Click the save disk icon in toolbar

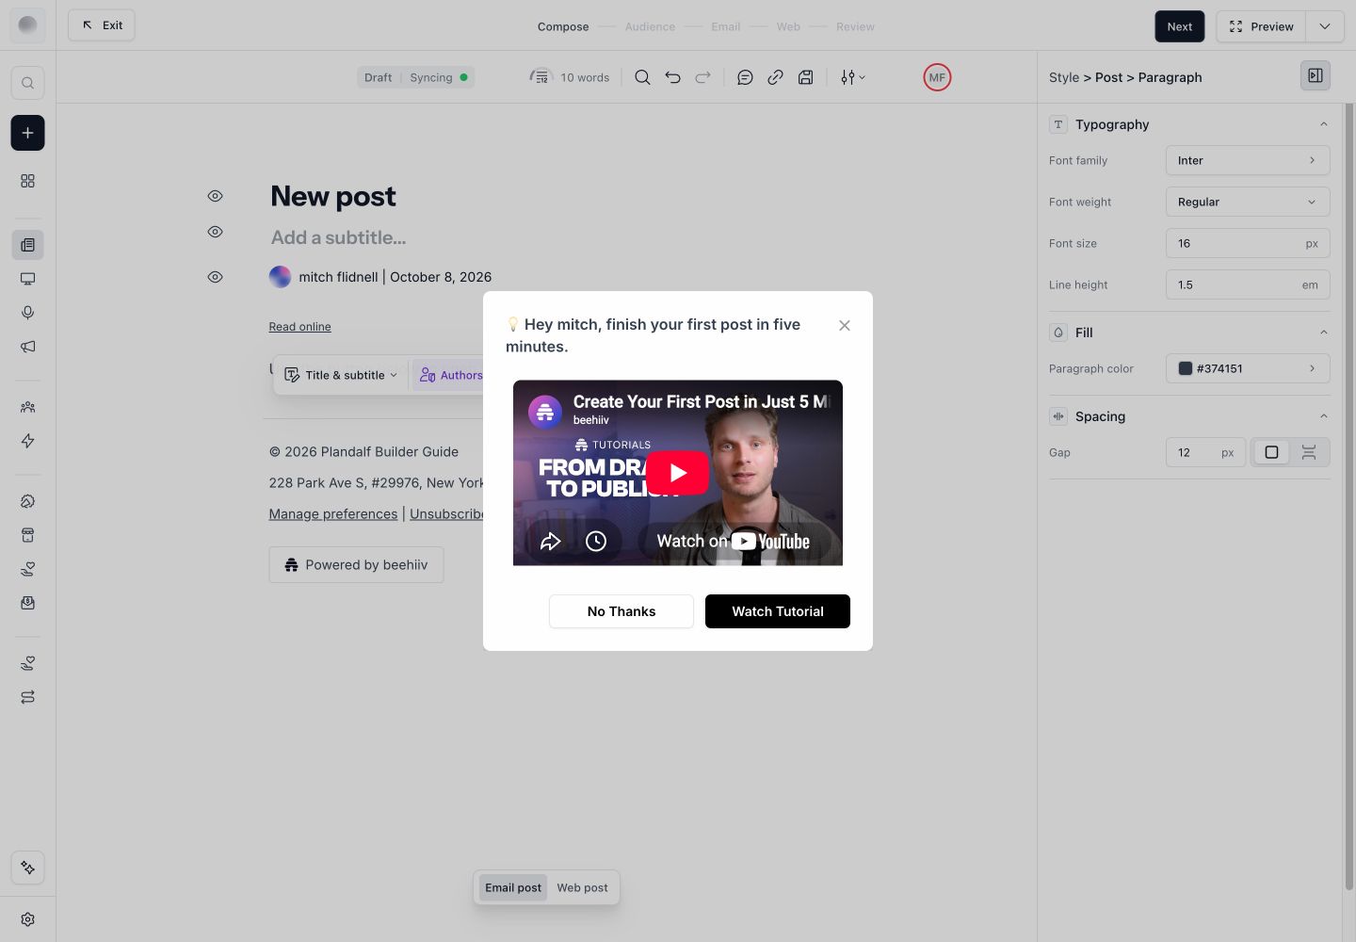click(x=805, y=77)
